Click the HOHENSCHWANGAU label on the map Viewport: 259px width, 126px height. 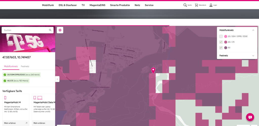[100, 87]
